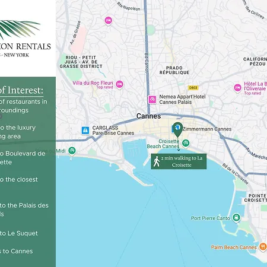Click the Croisette Beach Cannes label
This screenshot has width=267, height=267.
point(163,144)
